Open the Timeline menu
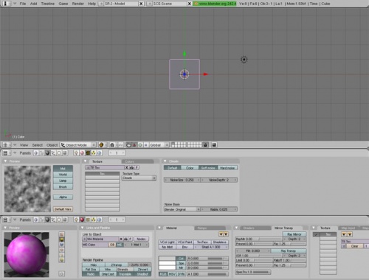The image size is (369, 280). [x=48, y=4]
